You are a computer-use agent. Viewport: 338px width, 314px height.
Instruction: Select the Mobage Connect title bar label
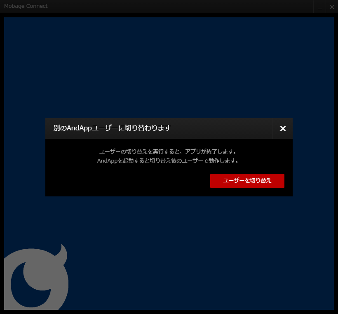[x=26, y=6]
